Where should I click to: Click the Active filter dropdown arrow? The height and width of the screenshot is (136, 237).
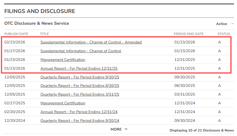point(232,24)
